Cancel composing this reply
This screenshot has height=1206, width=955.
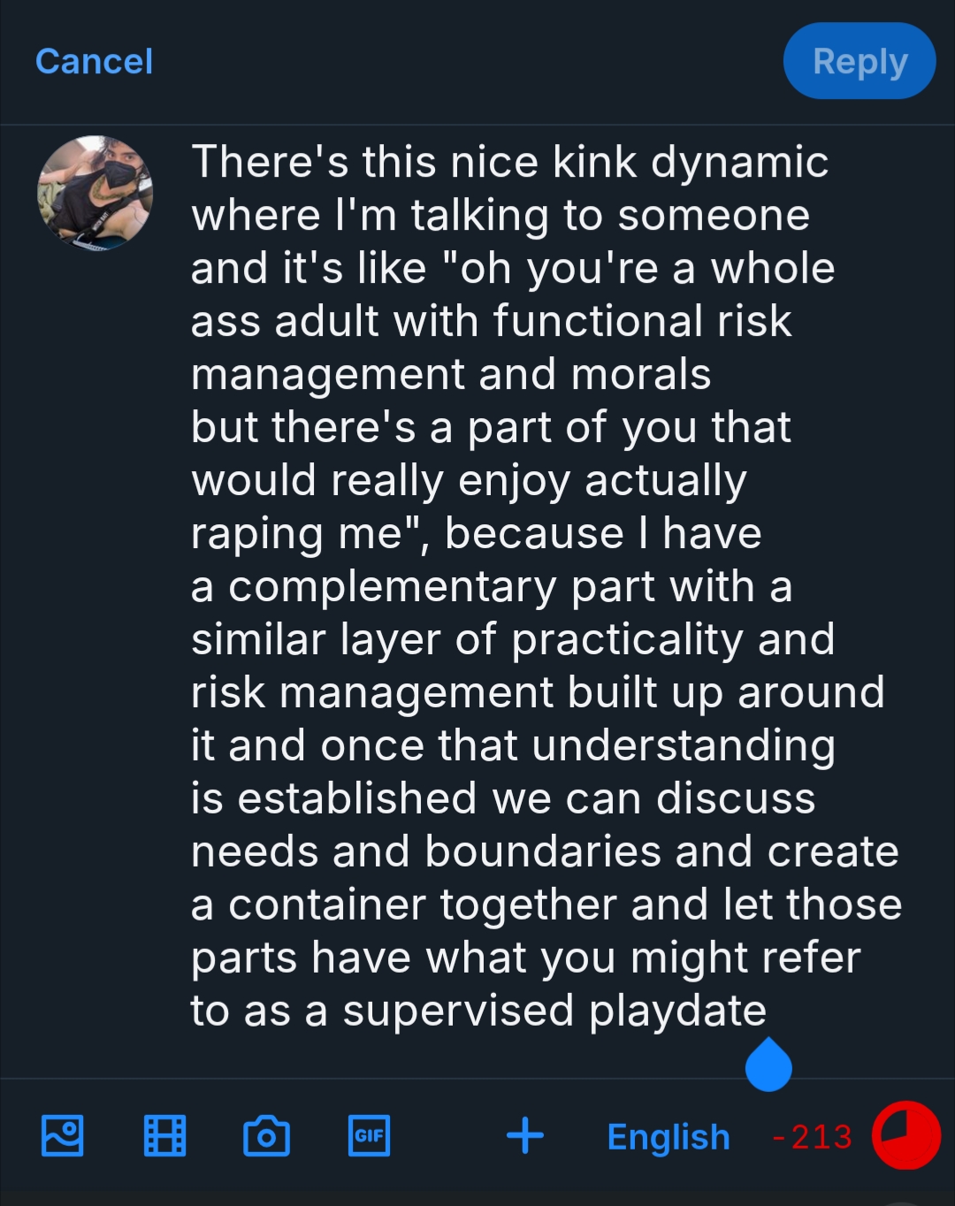click(x=94, y=62)
